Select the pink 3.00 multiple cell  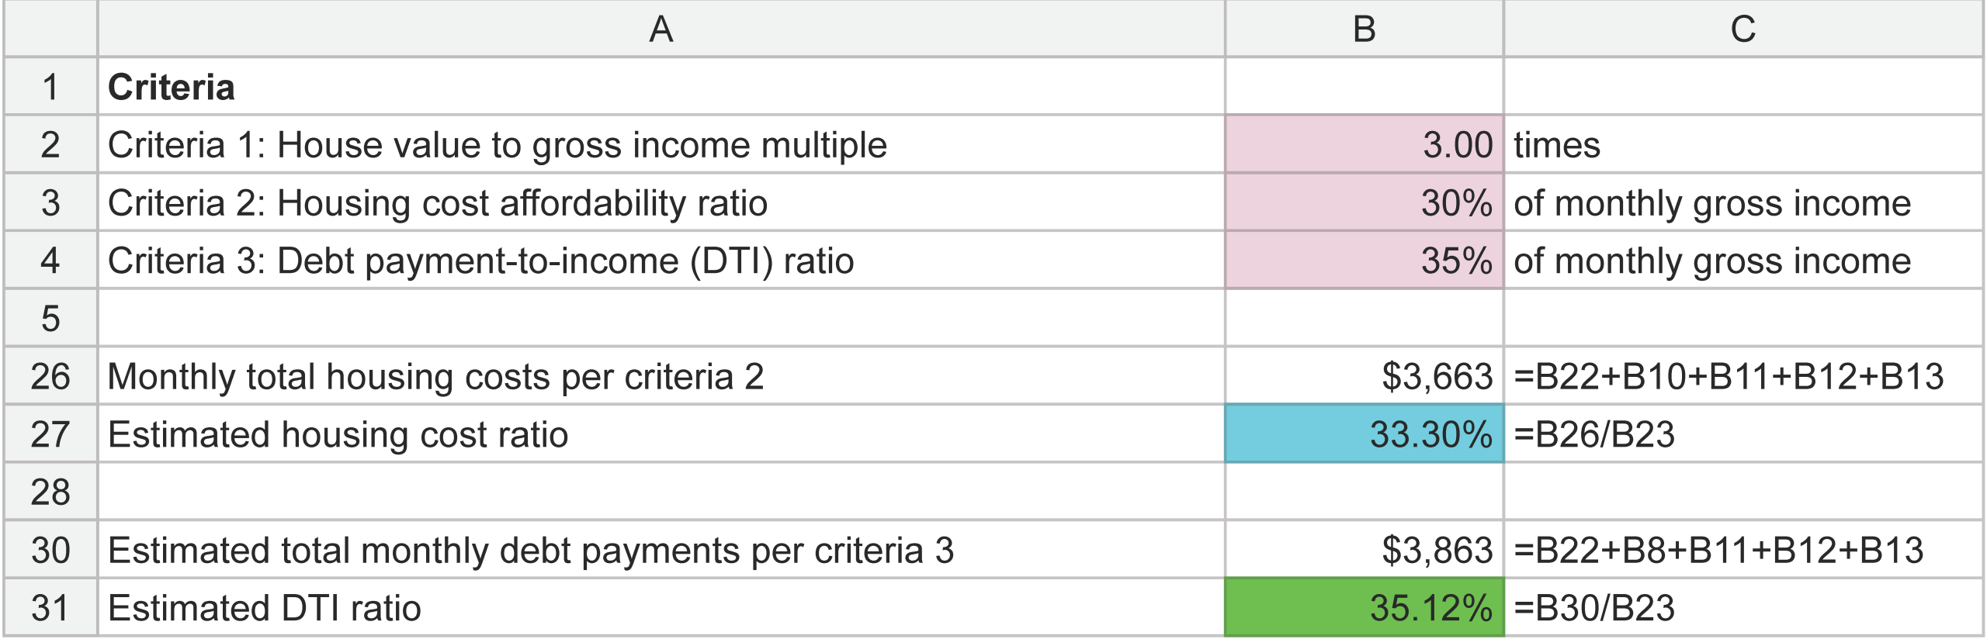pos(1364,145)
